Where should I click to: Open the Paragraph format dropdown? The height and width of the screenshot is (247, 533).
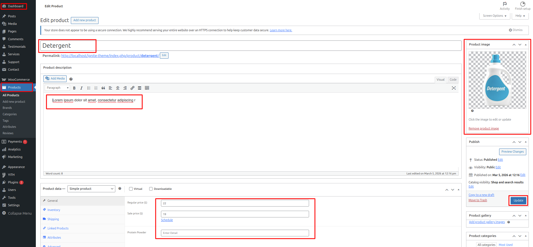[x=57, y=88]
